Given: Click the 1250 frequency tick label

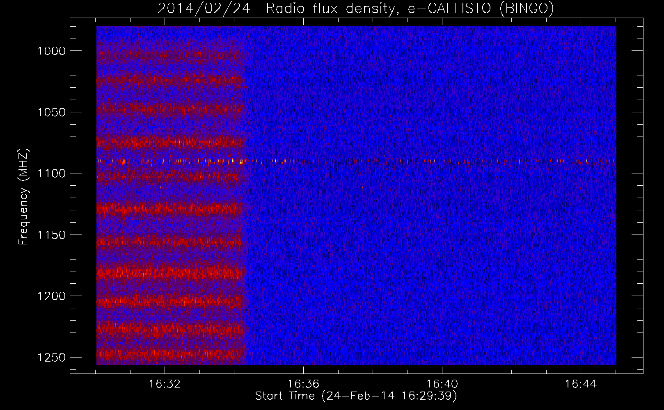Looking at the screenshot, I should click(x=51, y=358).
